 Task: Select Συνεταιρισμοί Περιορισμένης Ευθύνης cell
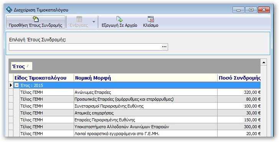pyautogui.click(x=145, y=106)
